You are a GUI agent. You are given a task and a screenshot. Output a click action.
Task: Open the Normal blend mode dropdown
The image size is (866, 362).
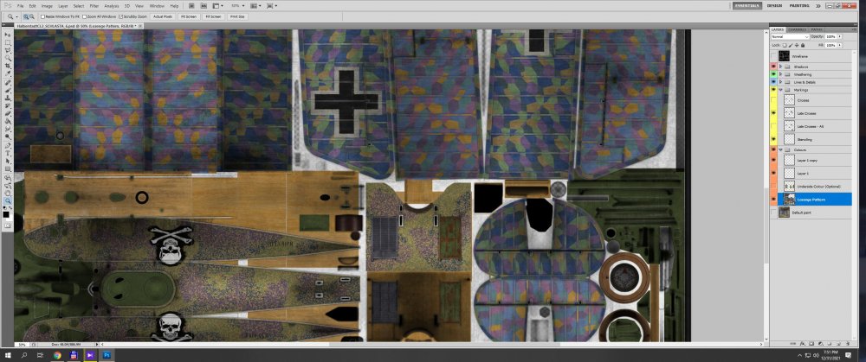pyautogui.click(x=791, y=36)
